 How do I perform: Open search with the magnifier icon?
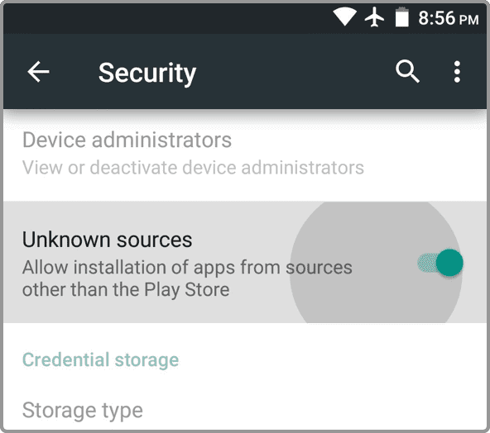tap(407, 72)
